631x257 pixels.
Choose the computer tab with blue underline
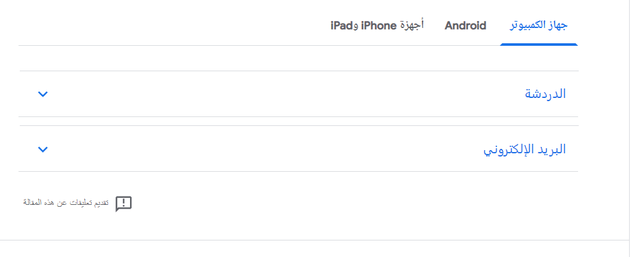[539, 26]
